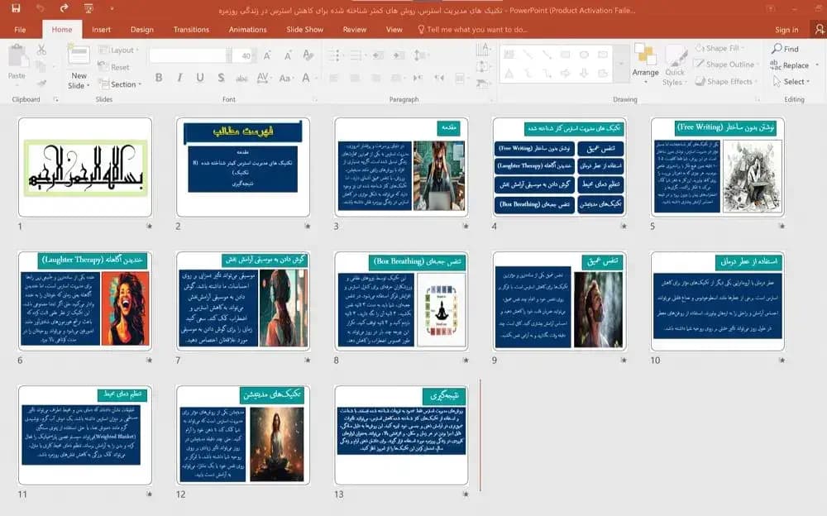Switch to the Review tab
The height and width of the screenshot is (516, 827).
pos(355,30)
